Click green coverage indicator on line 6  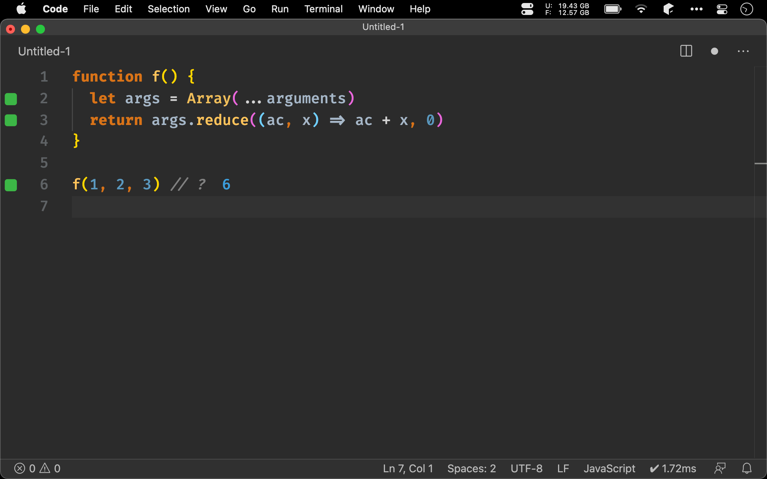tap(11, 185)
